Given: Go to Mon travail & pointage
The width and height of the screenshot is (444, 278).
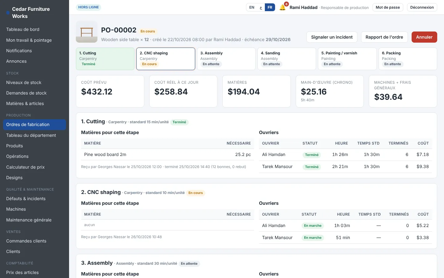Looking at the screenshot, I should 35,40.
